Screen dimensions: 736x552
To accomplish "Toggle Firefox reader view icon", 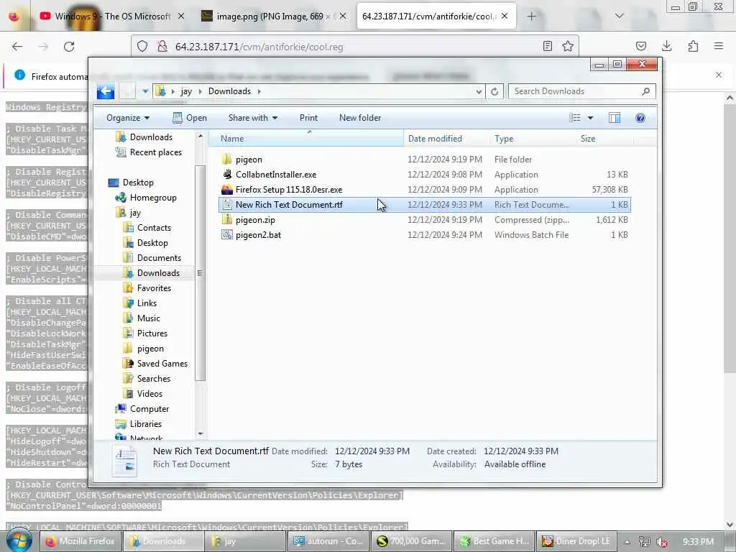I will pyautogui.click(x=547, y=46).
